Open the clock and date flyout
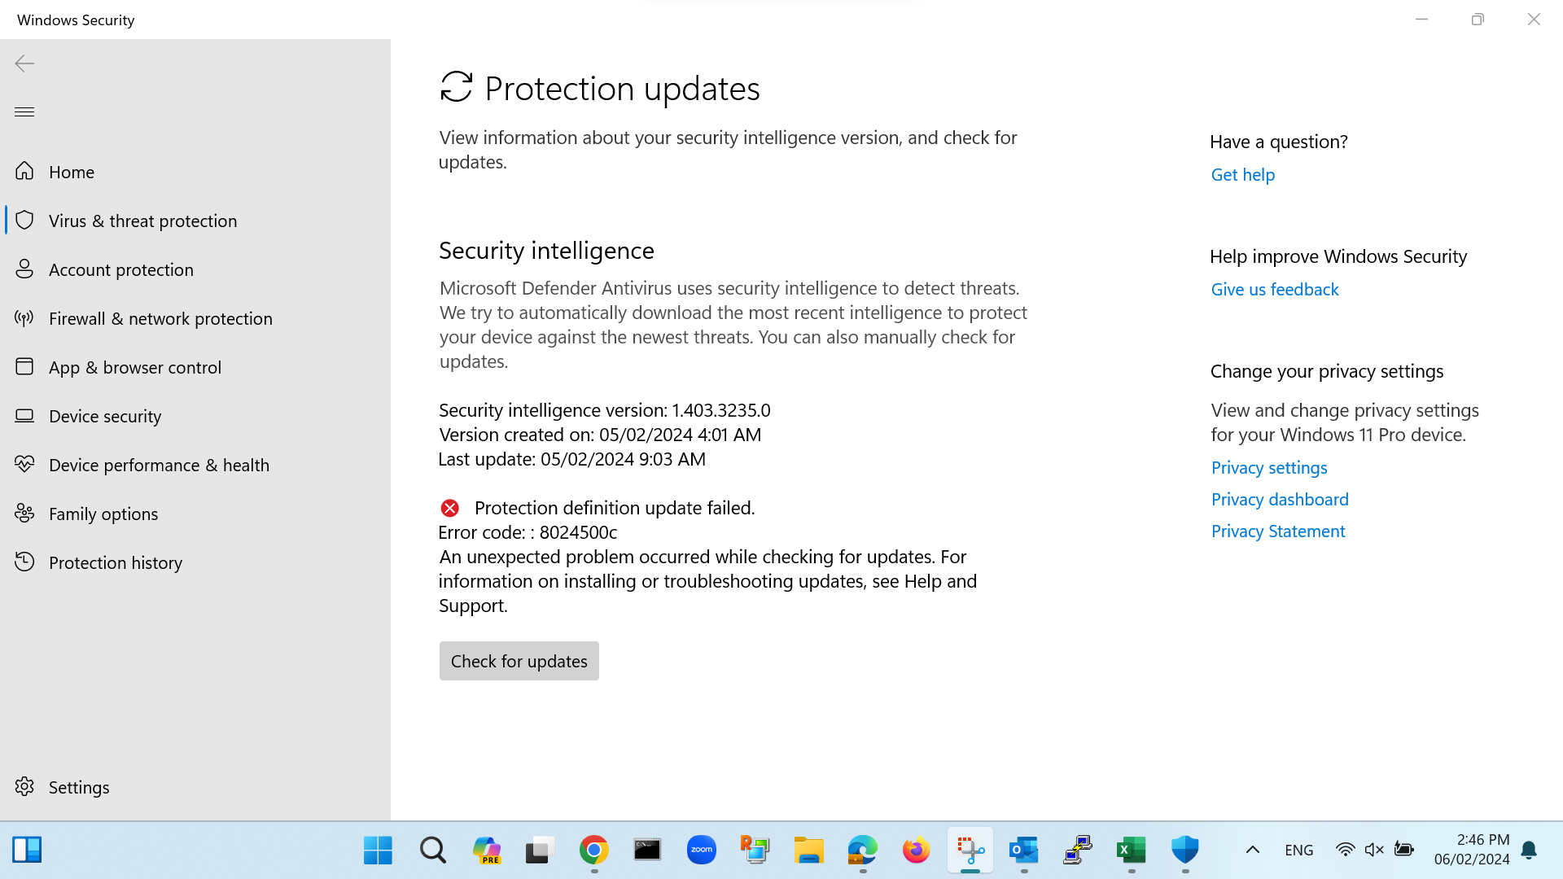 pyautogui.click(x=1472, y=850)
